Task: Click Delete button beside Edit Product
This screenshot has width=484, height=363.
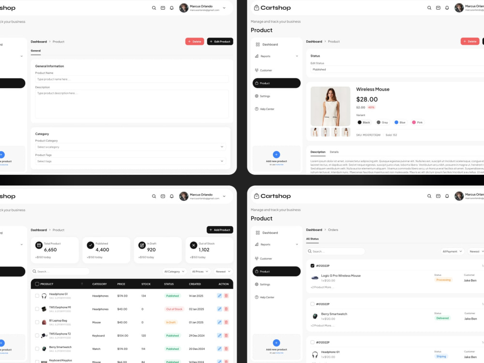Action: (195, 41)
